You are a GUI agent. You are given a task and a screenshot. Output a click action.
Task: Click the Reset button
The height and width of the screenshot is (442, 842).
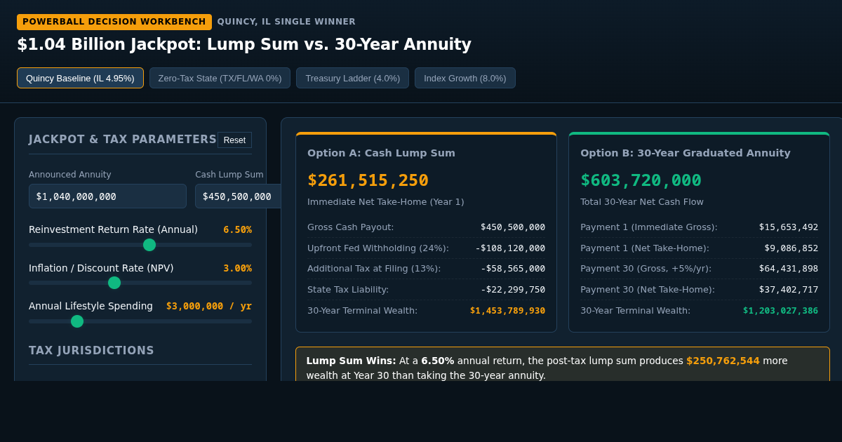tap(234, 140)
